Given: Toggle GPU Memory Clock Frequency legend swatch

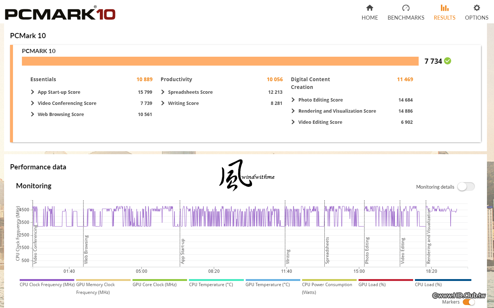Looking at the screenshot, I should pos(103,280).
